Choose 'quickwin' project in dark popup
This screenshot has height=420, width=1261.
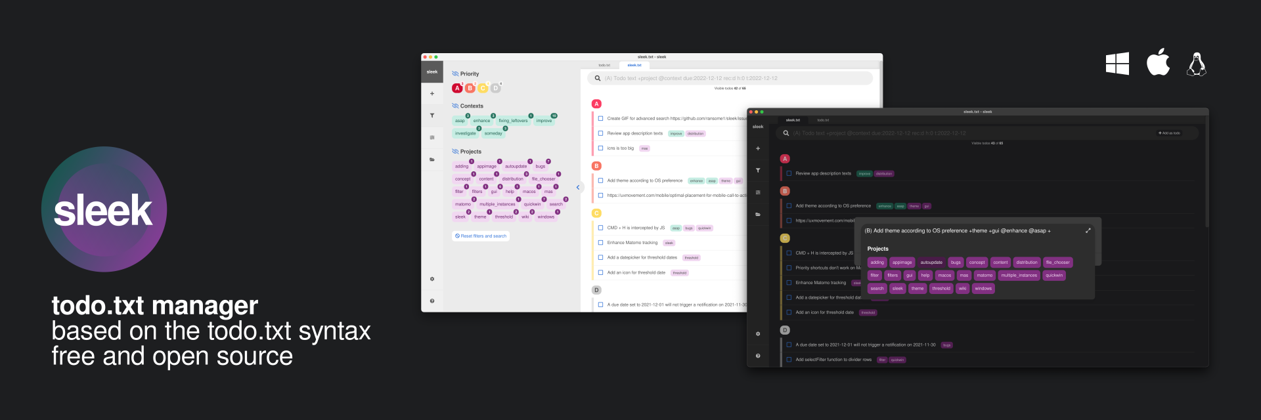pyautogui.click(x=1054, y=276)
